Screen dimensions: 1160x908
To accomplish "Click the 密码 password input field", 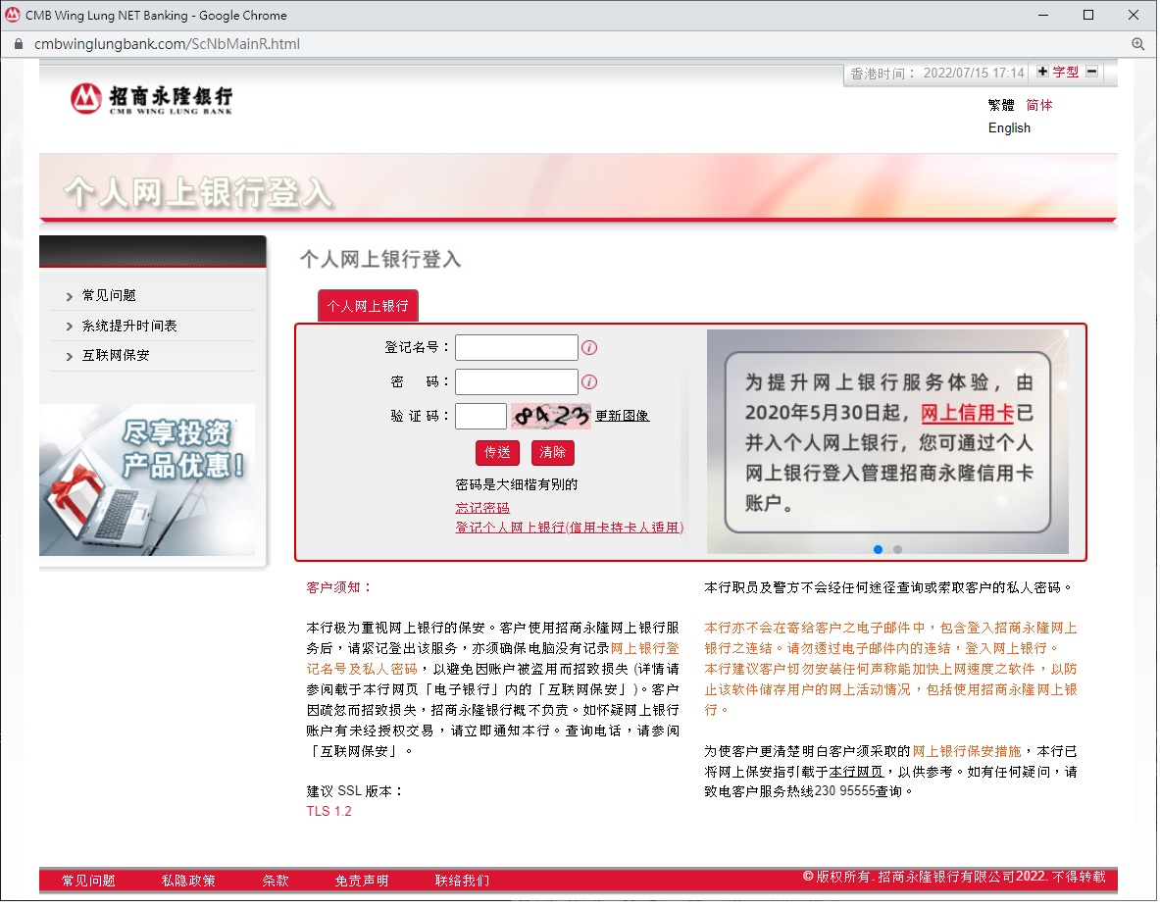I will (517, 381).
